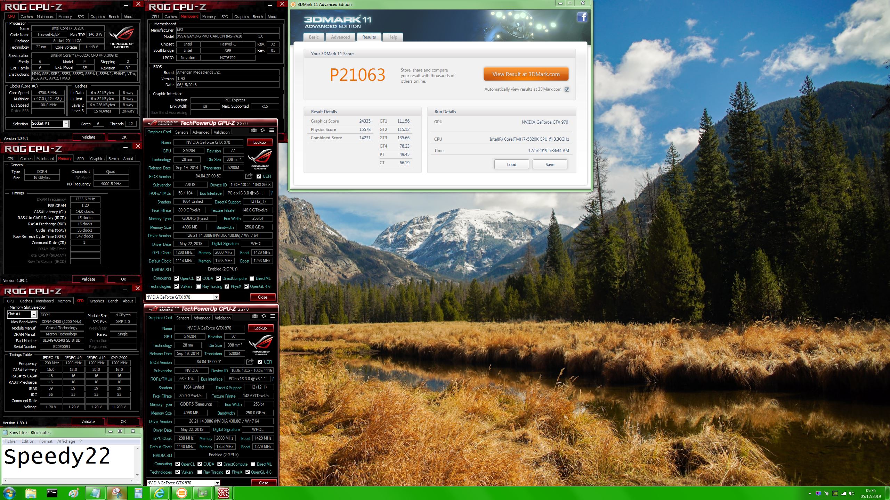
Task: Click volume speaker tray icon
Action: click(x=851, y=493)
